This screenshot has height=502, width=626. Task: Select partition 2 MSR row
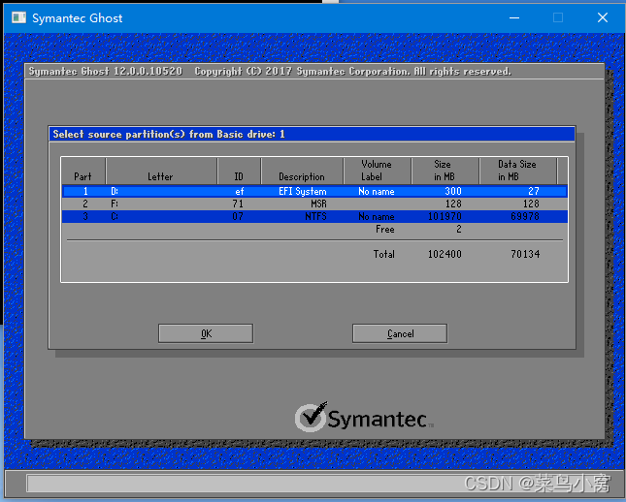314,204
